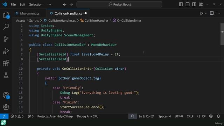Run the current file with play button

[202, 13]
